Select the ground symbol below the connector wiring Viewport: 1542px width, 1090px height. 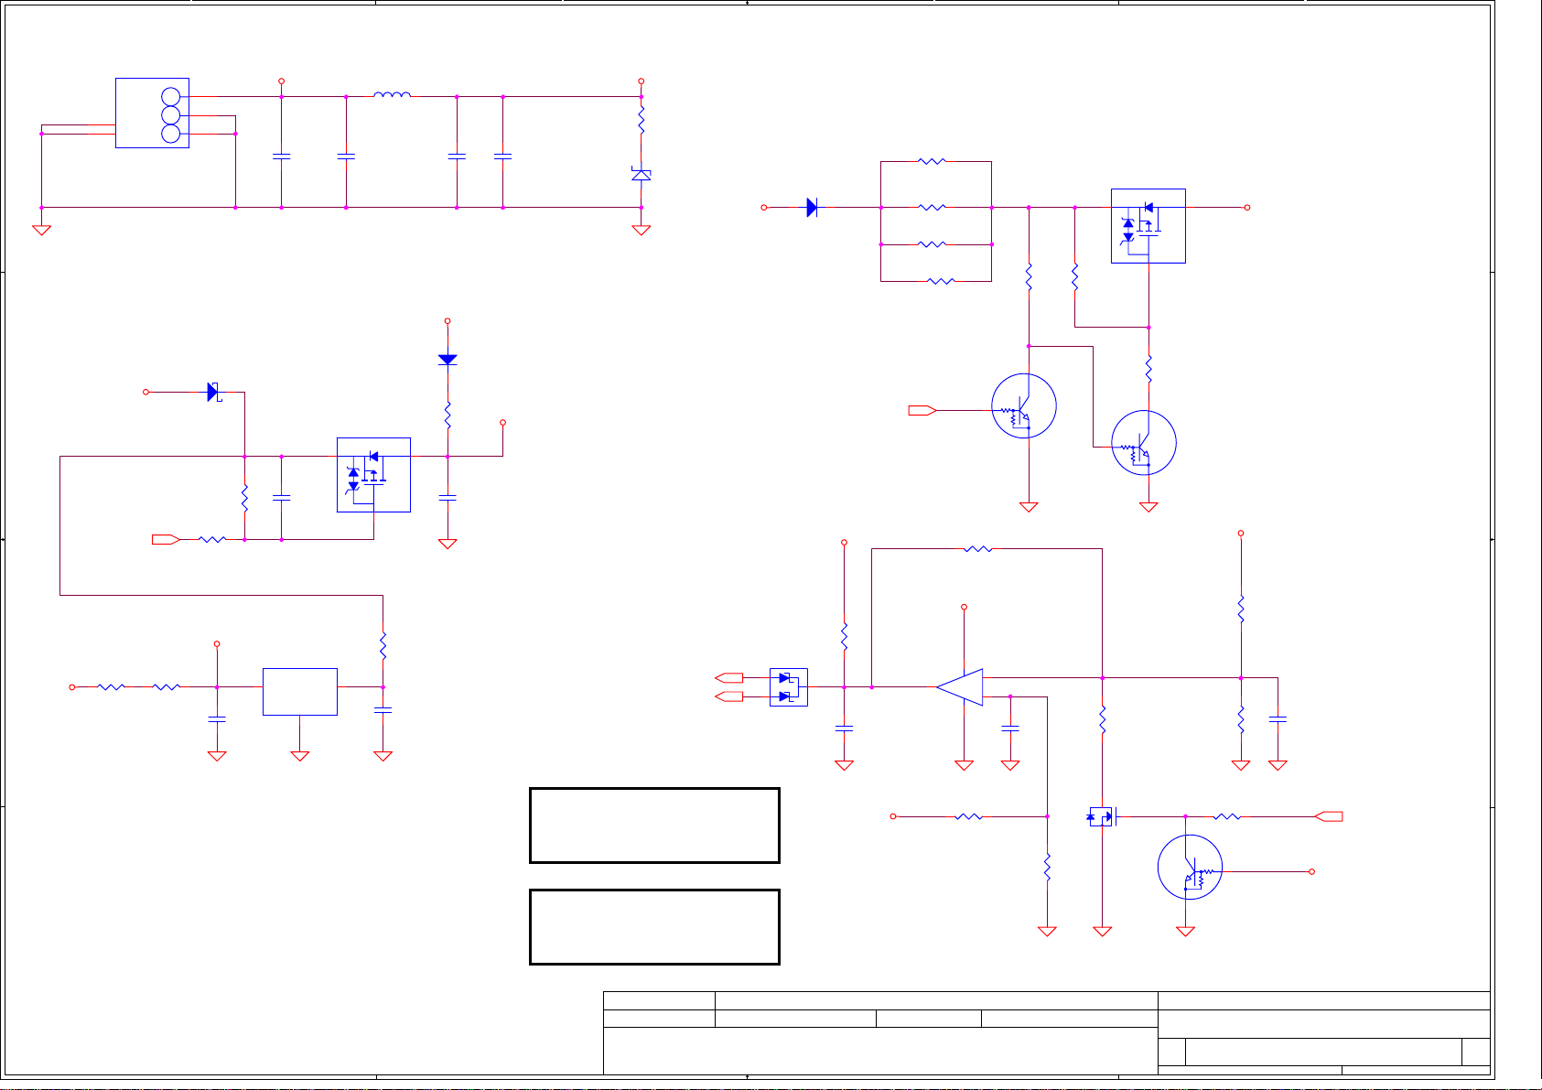click(41, 230)
